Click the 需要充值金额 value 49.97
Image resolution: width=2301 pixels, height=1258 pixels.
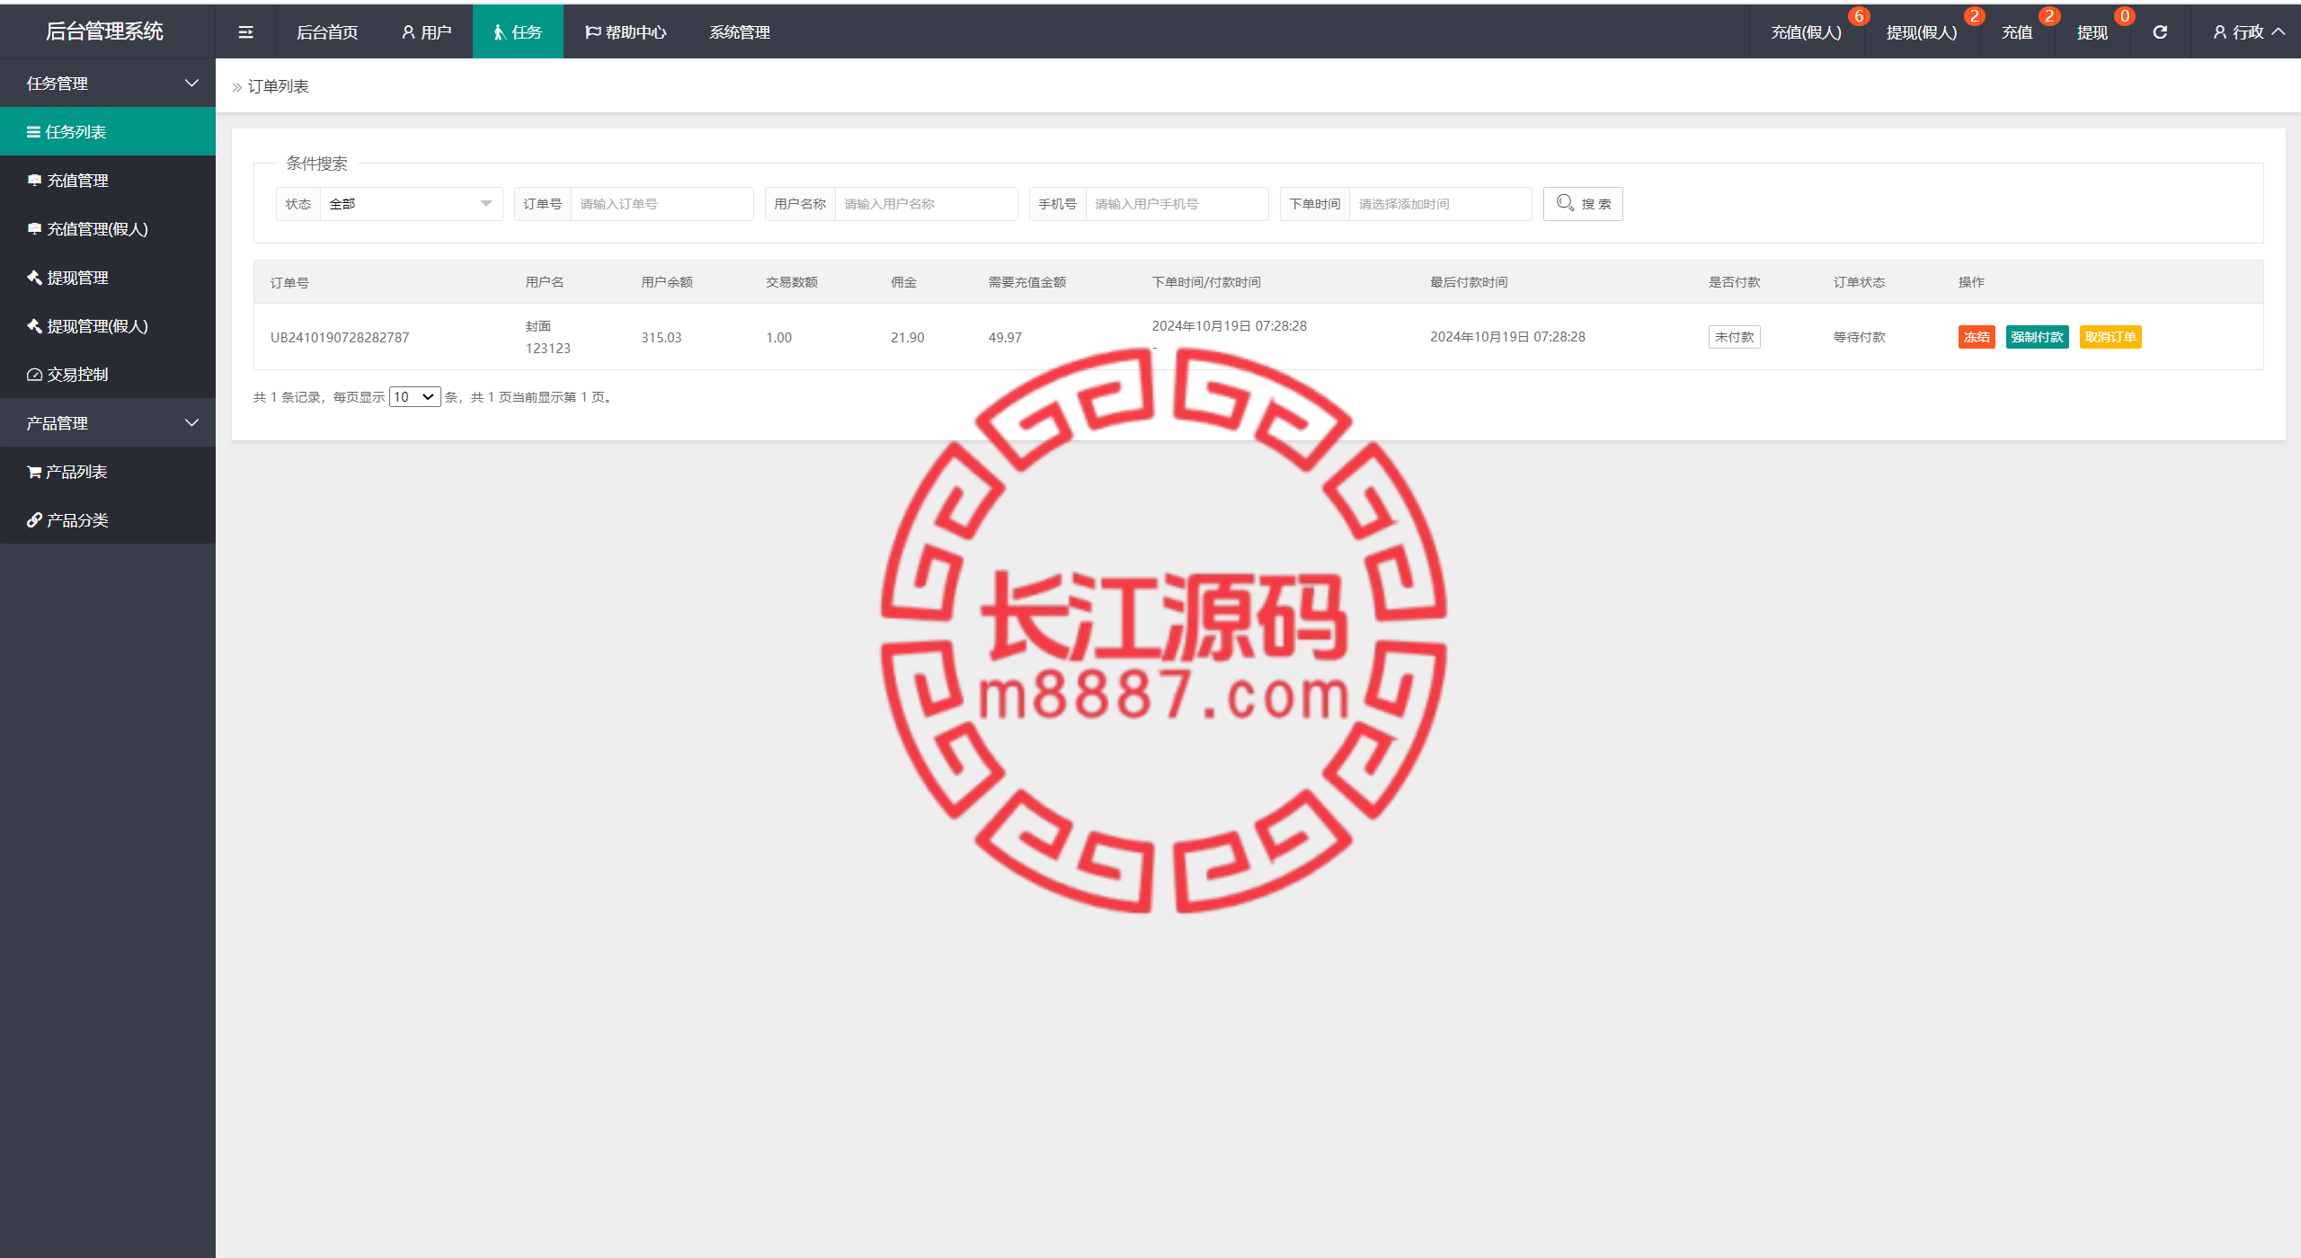pos(1005,338)
